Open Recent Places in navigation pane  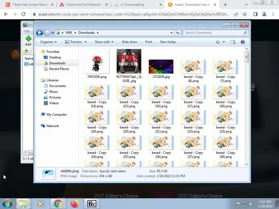pyautogui.click(x=57, y=69)
